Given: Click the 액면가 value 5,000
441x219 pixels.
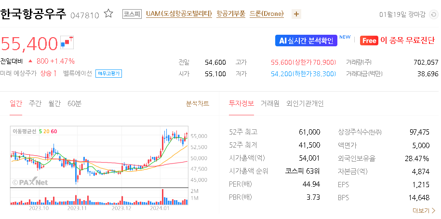Looking at the screenshot, I should (x=420, y=145).
